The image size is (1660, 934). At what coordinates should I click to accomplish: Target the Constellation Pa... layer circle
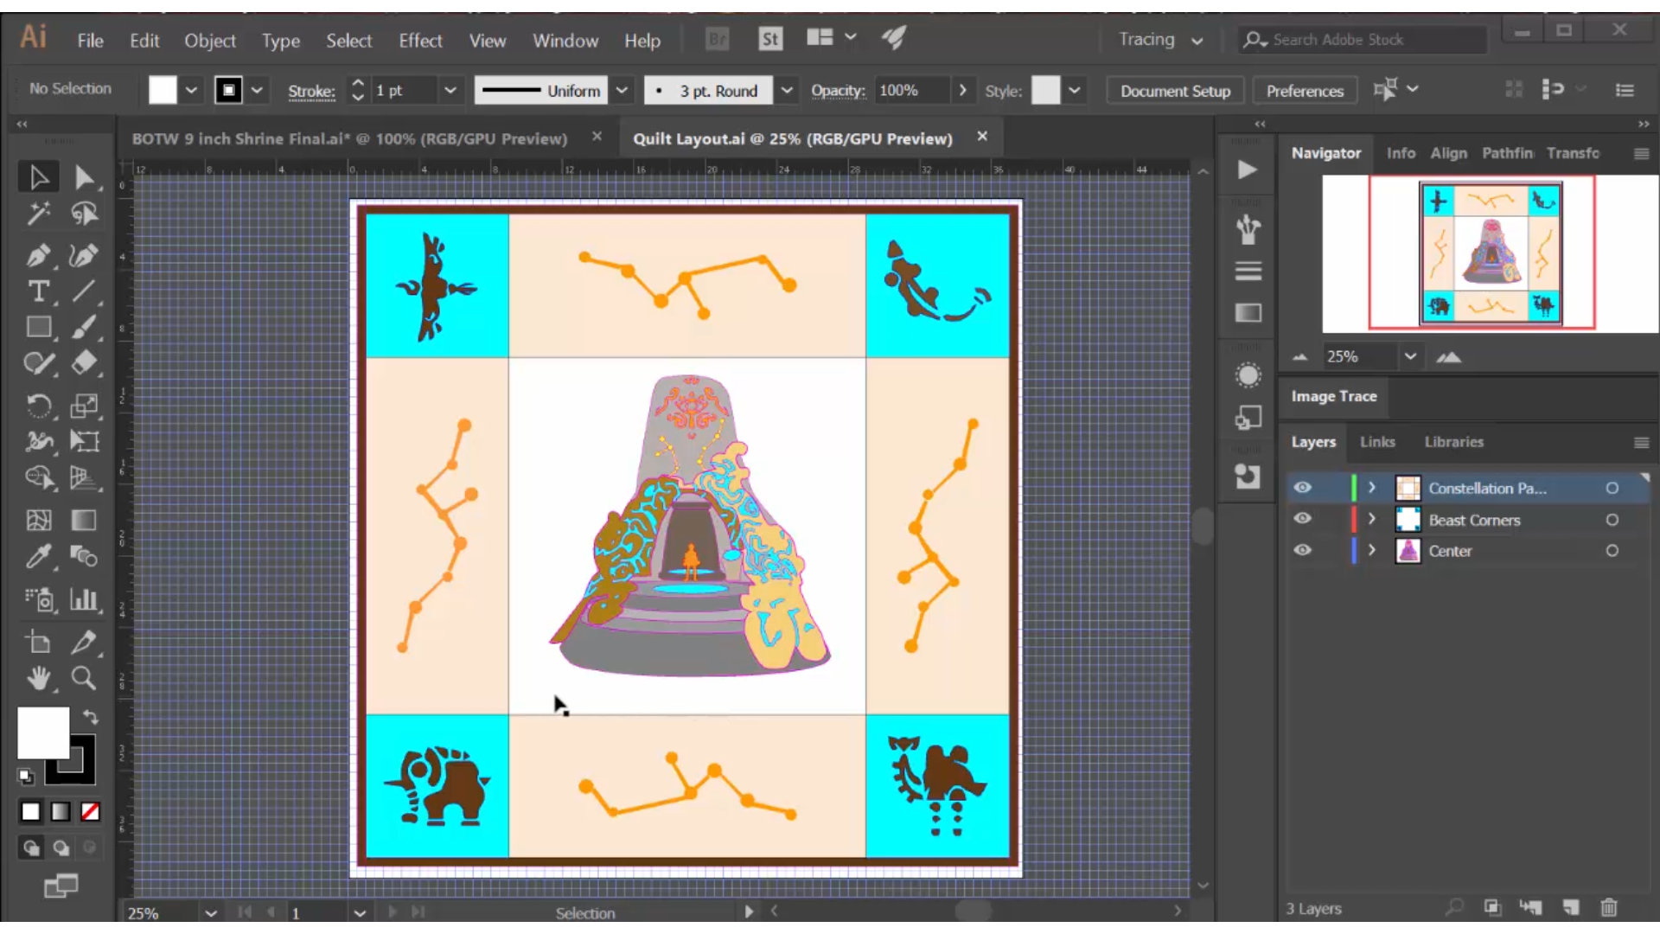click(1612, 488)
